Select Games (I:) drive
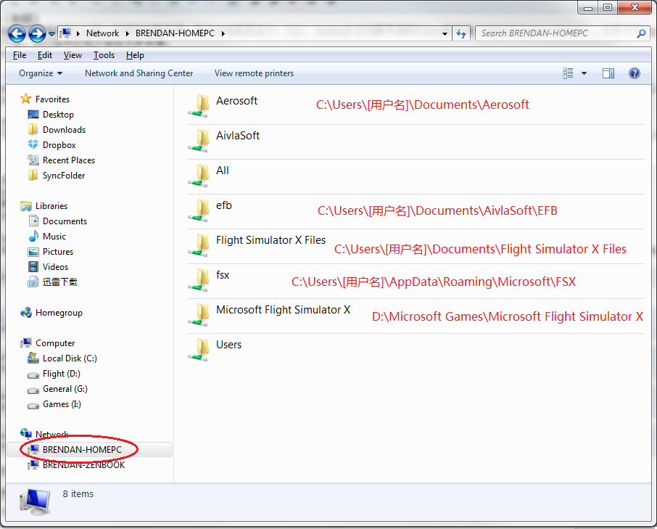Screen dimensions: 657x529 click(x=62, y=404)
